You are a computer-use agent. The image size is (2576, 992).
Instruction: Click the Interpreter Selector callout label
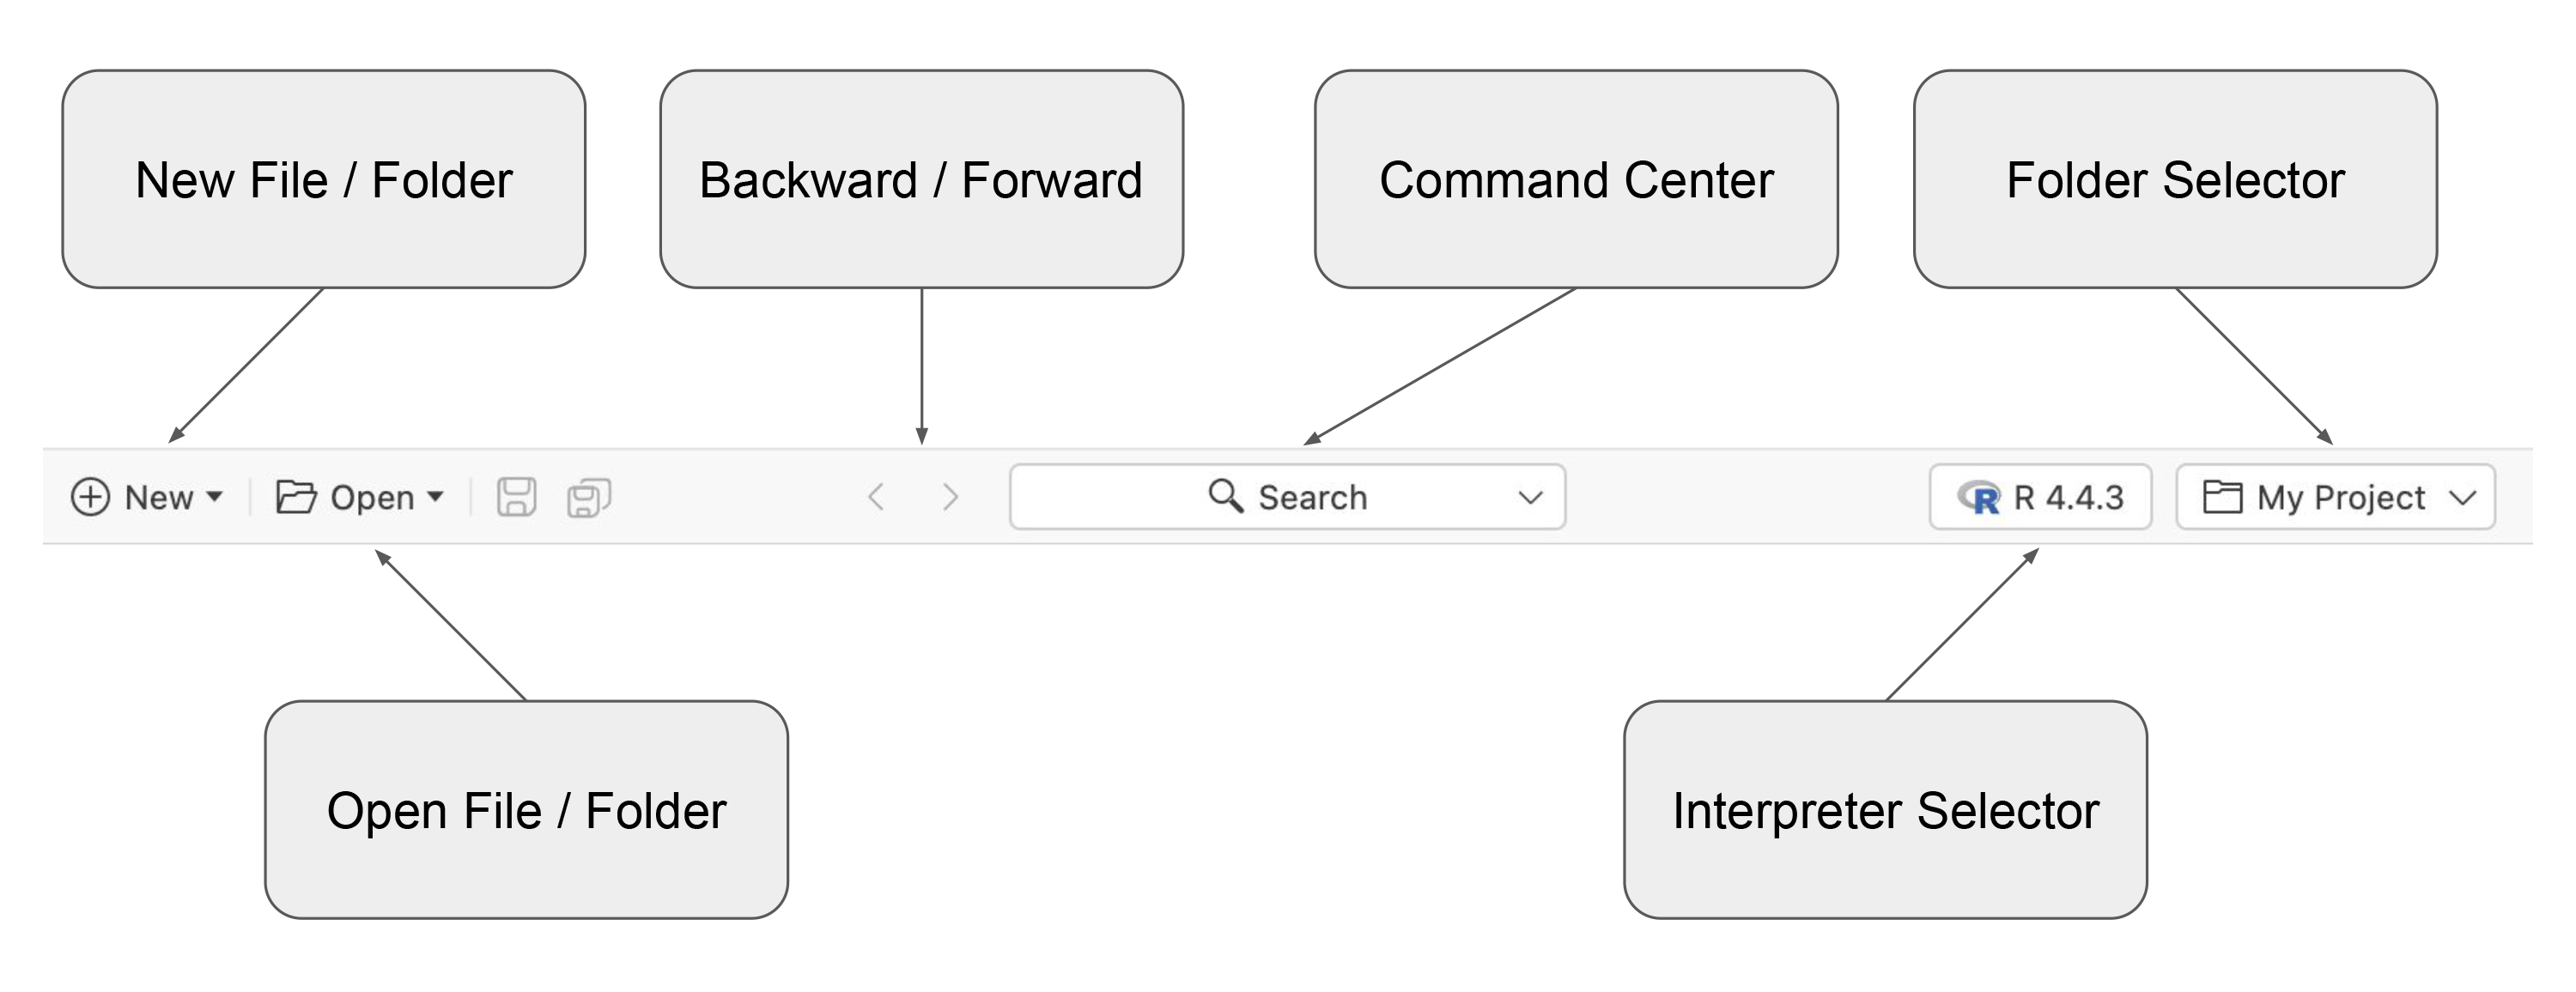tap(1886, 812)
